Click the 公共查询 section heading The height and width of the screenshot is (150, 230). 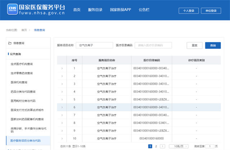[x=15, y=54]
